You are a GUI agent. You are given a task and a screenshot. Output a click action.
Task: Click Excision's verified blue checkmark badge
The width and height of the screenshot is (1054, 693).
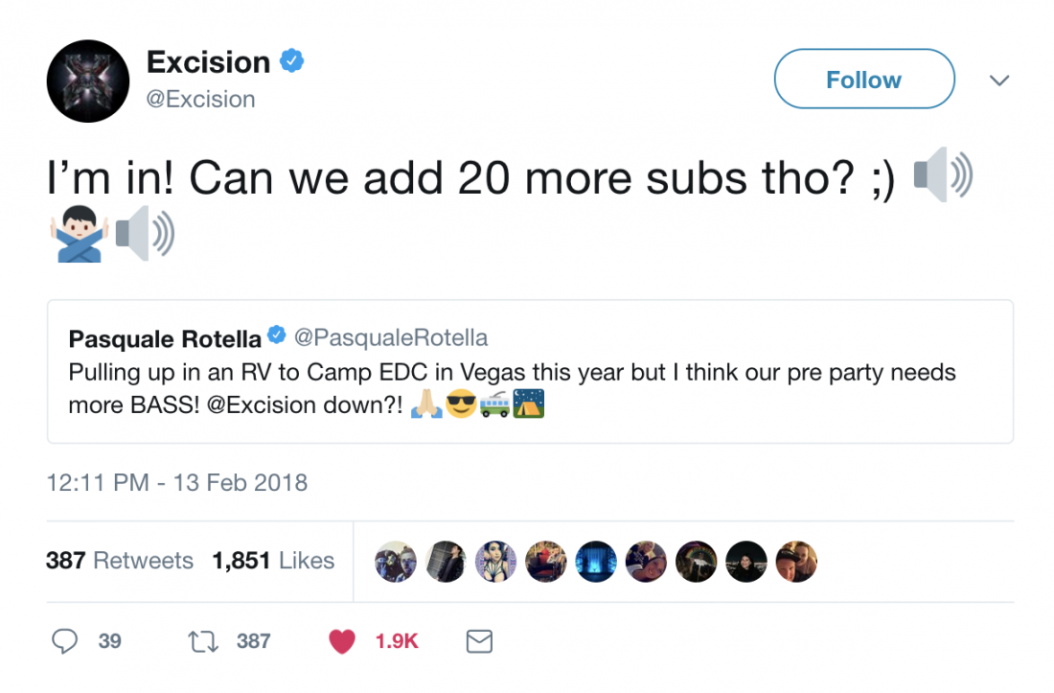[291, 61]
